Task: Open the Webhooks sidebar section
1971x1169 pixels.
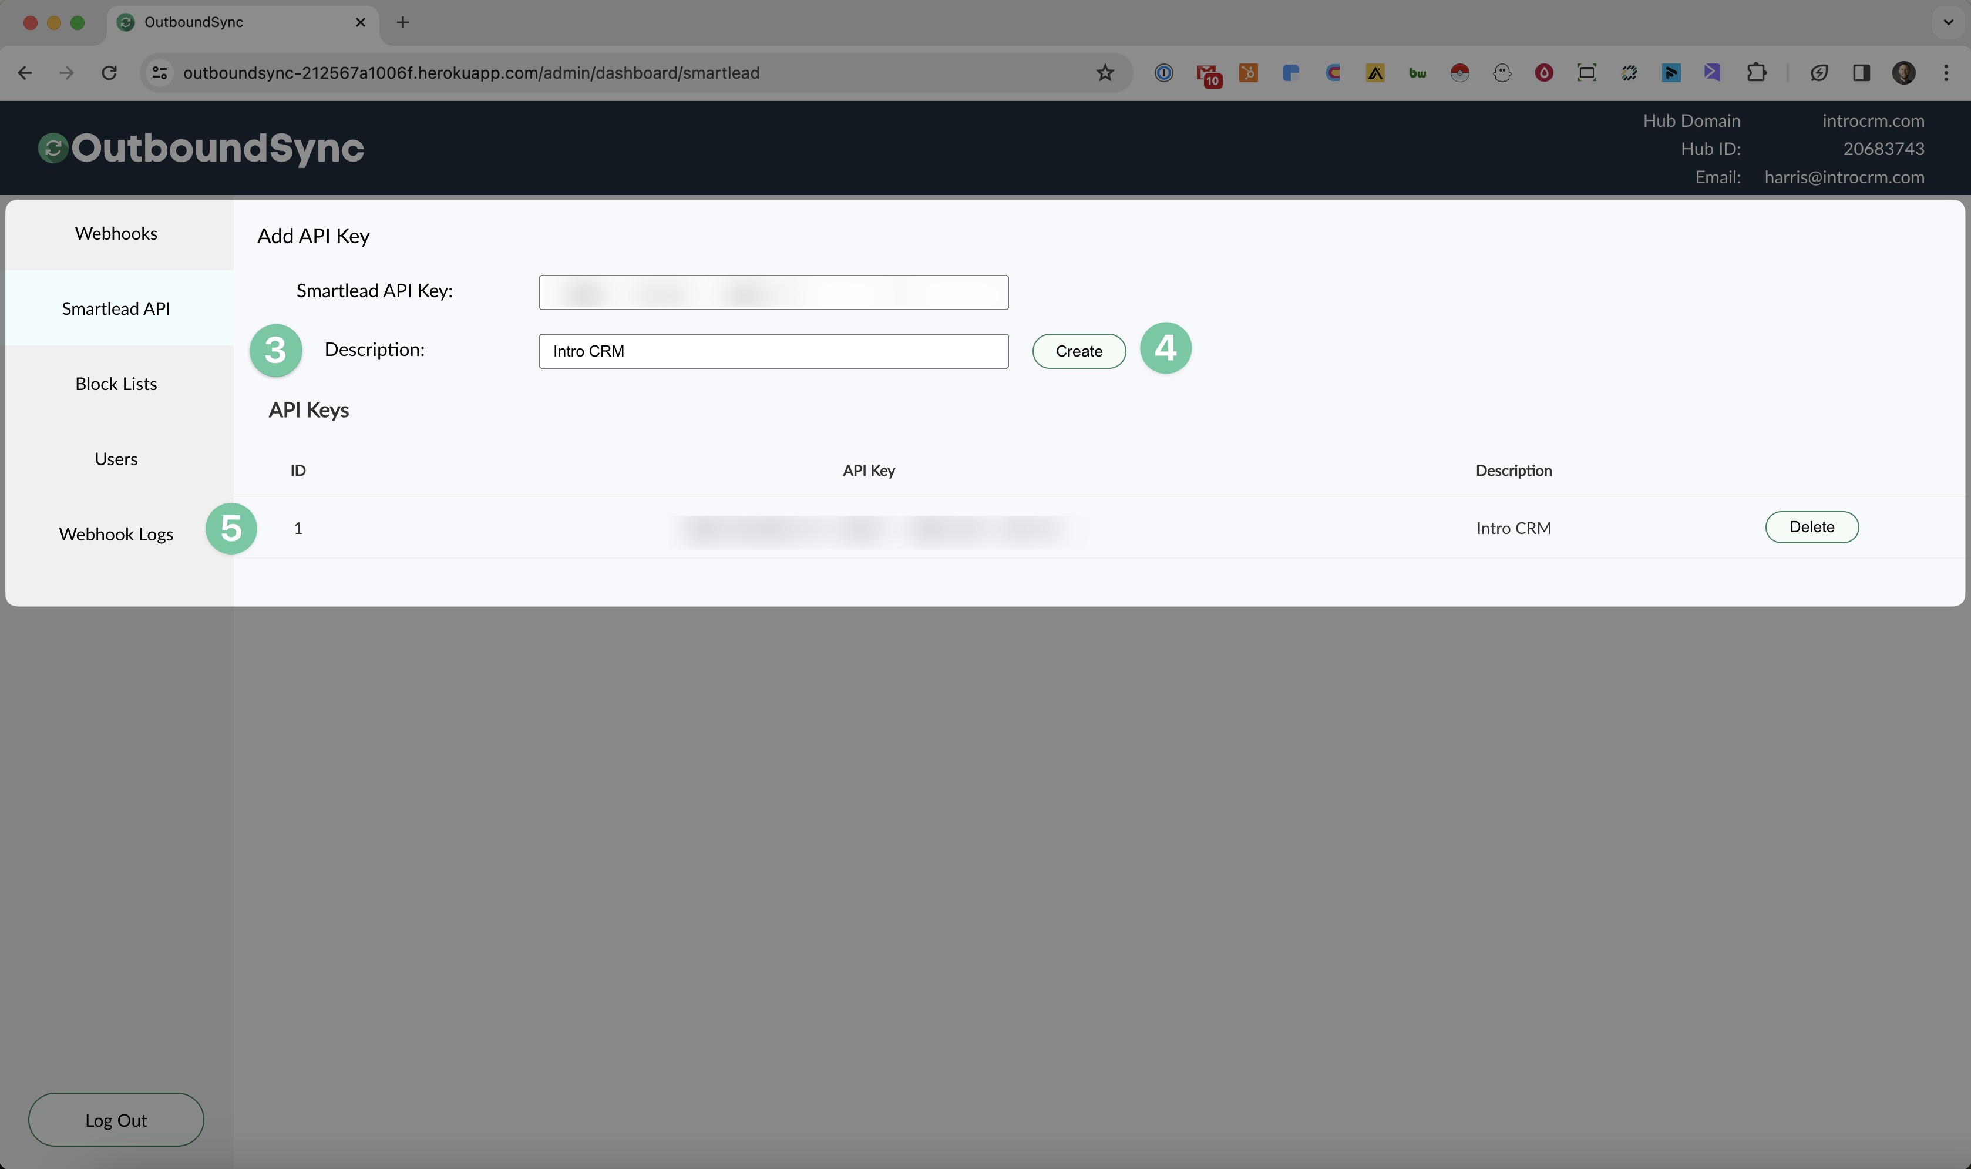Action: tap(116, 233)
